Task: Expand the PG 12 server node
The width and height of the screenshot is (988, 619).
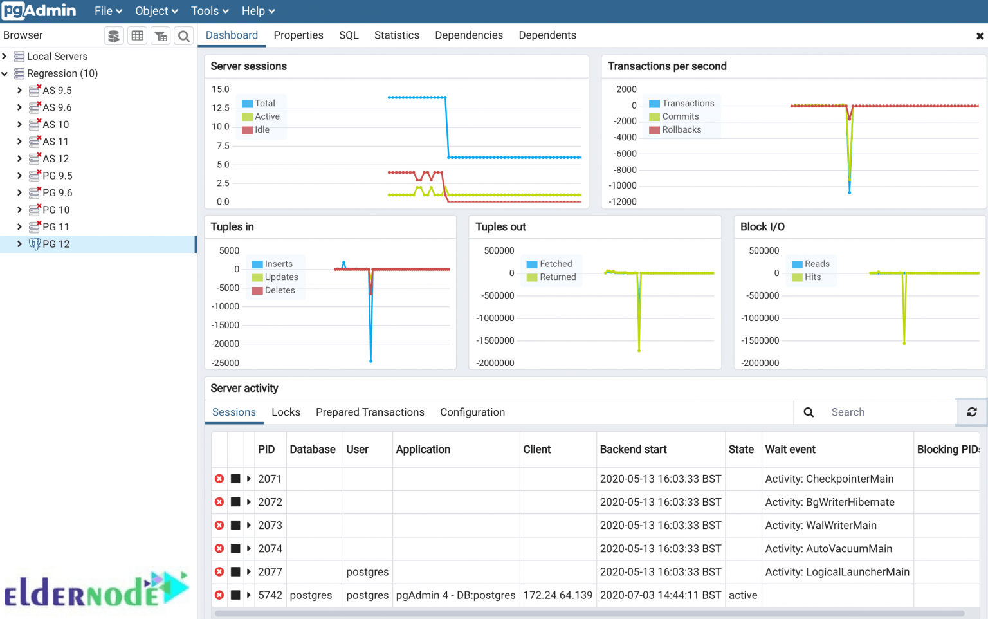Action: click(19, 244)
